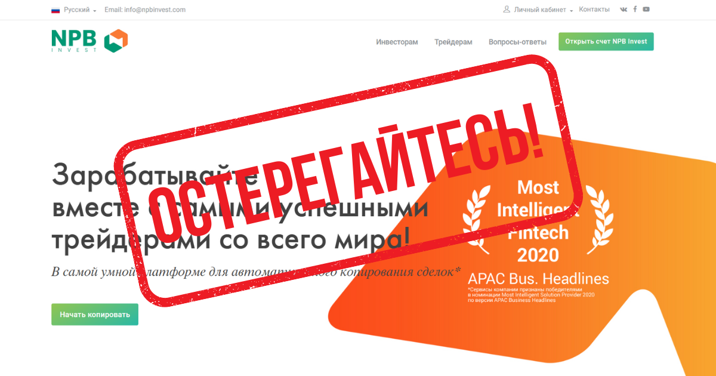Expand the Личный кабинет dropdown arrow

click(x=571, y=11)
